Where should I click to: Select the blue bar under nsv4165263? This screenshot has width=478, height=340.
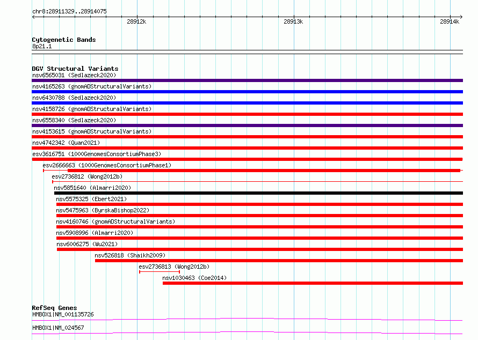coord(247,92)
